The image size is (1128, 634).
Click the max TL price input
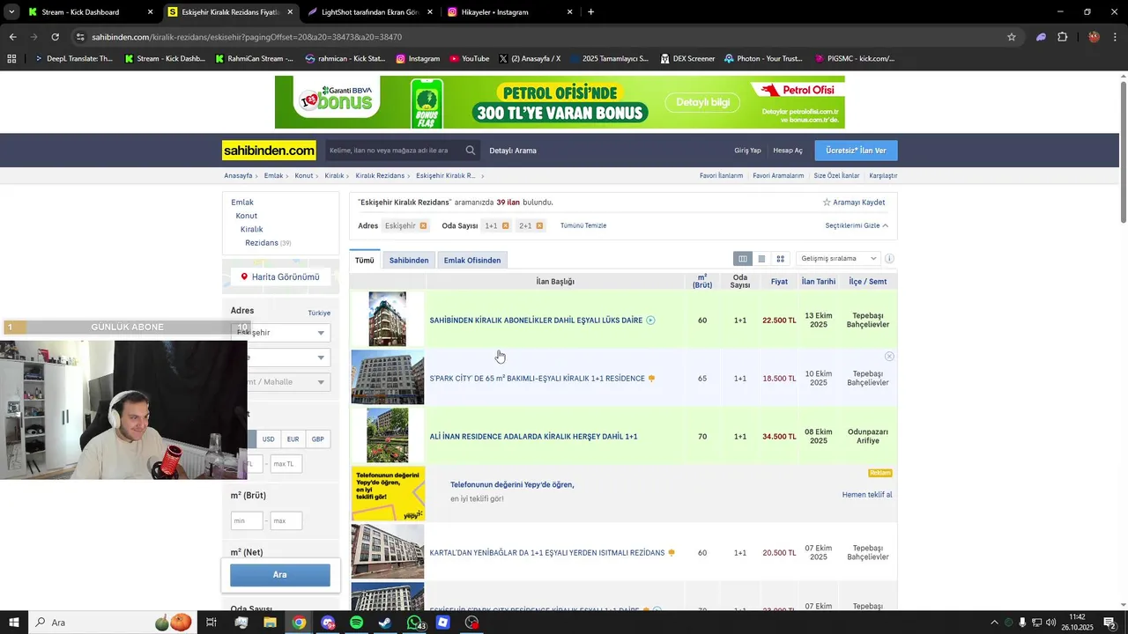pos(286,464)
